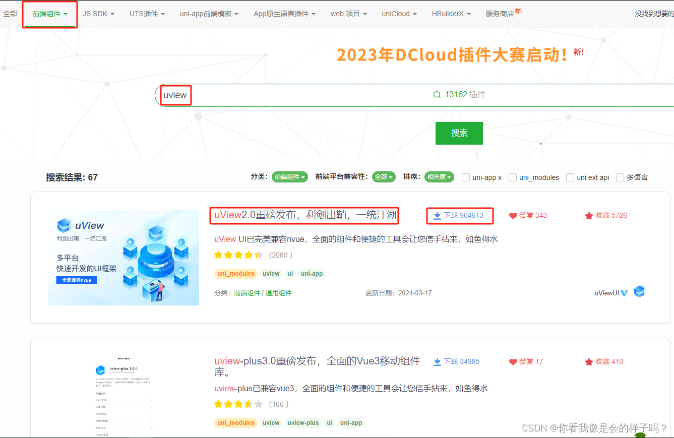Click the blue V verified badge beside uViewUI
The height and width of the screenshot is (438, 674).
624,293
